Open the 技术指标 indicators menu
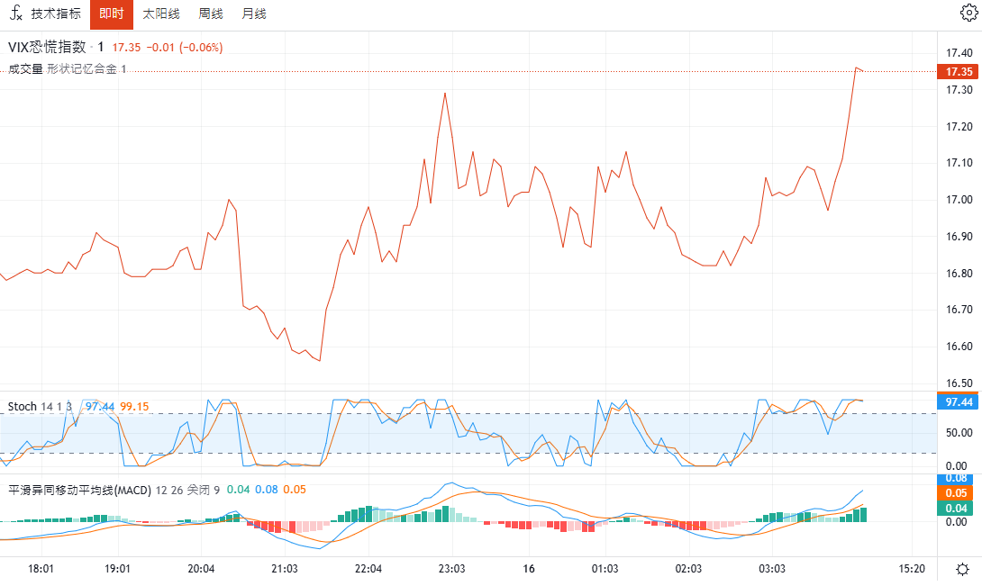Viewport: 982px width, 586px height. pos(45,14)
